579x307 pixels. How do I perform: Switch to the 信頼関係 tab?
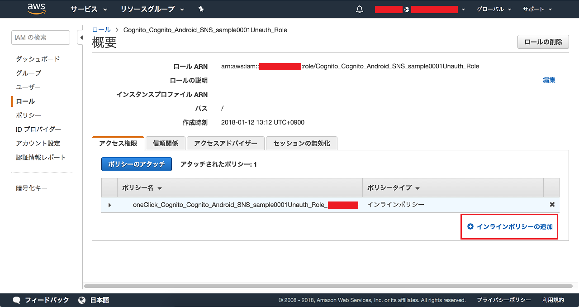coord(166,144)
